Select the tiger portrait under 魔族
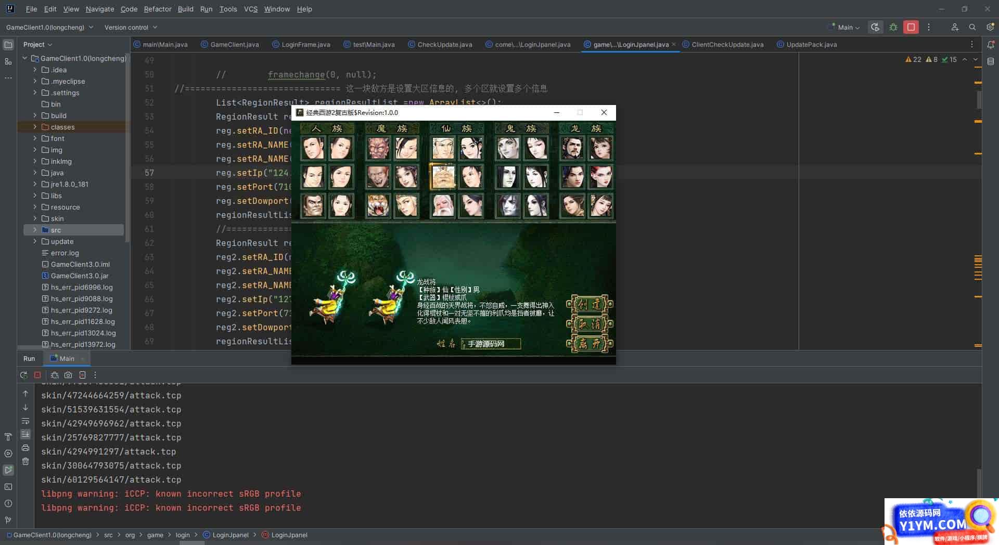 [x=378, y=205]
